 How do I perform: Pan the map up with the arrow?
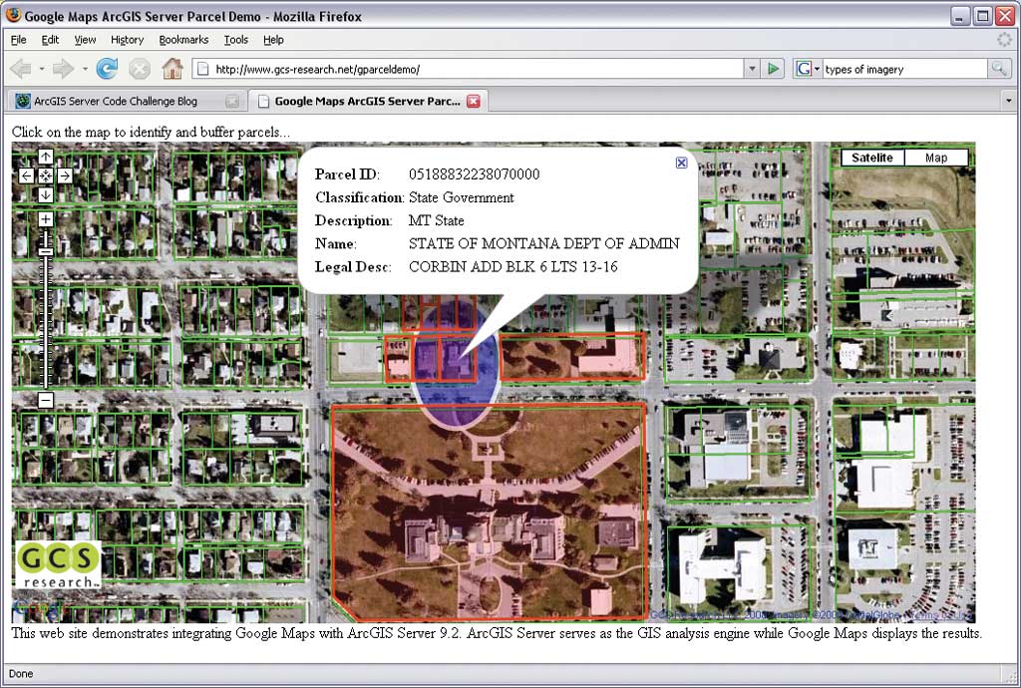45,157
